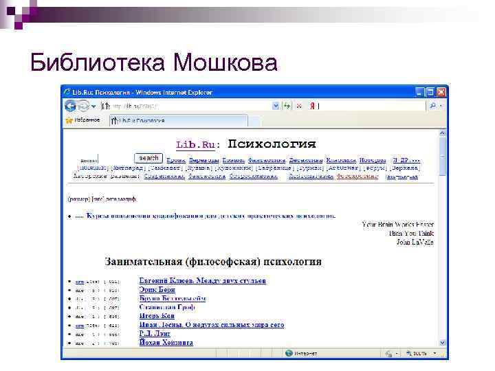This screenshot has height=371, width=495.
Task: Open the Избранное favorites star button
Action: pyautogui.click(x=82, y=120)
